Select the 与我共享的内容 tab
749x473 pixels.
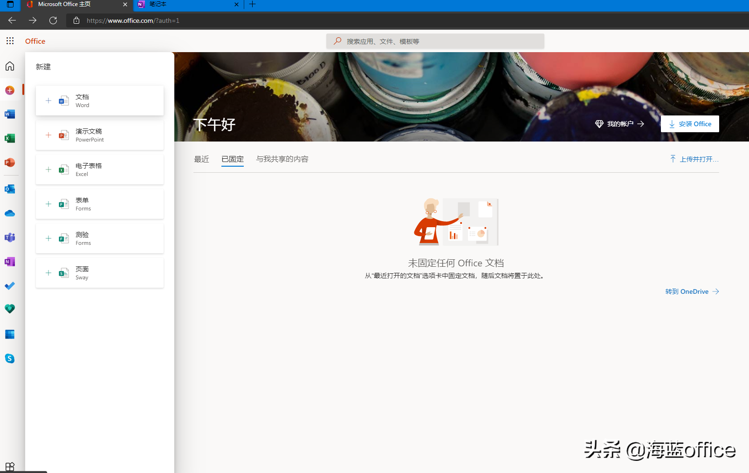282,159
